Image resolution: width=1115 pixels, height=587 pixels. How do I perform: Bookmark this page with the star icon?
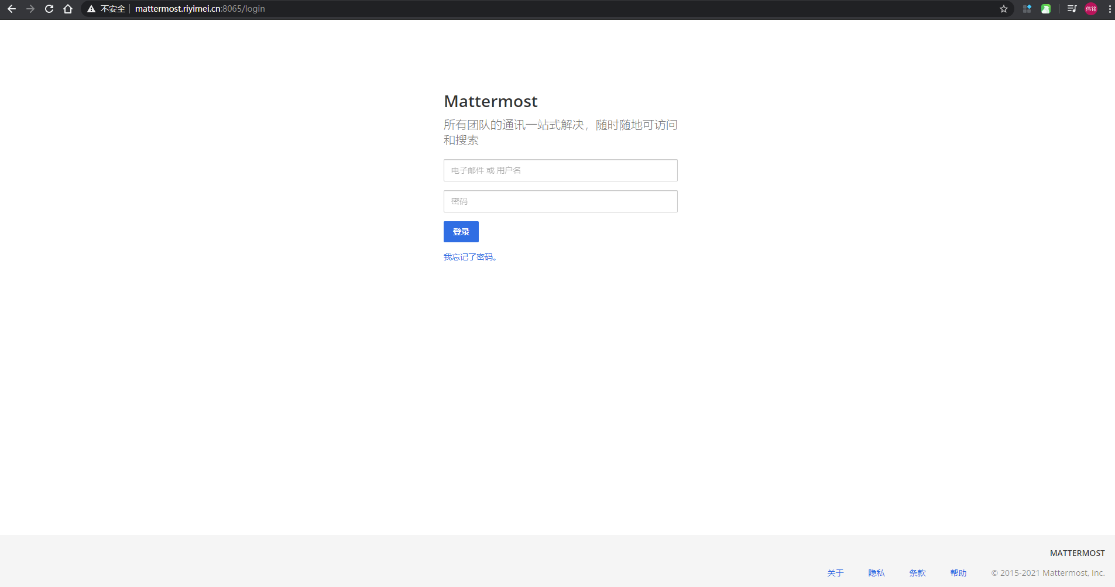(1004, 9)
